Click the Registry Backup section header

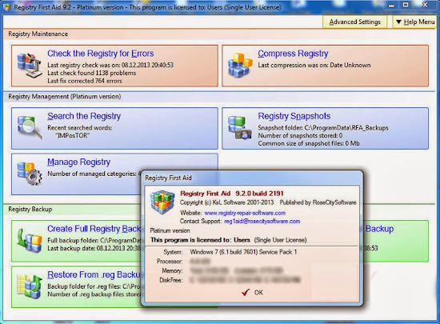[x=30, y=210]
